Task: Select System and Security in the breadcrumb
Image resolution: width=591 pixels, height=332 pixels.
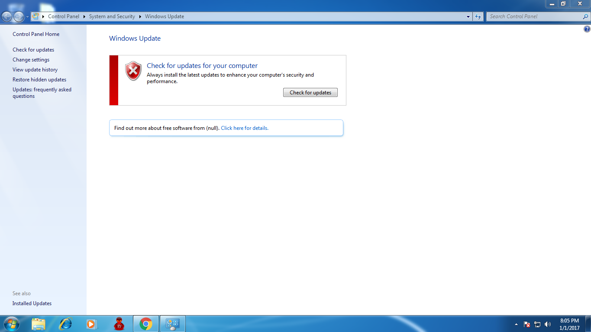Action: click(112, 16)
